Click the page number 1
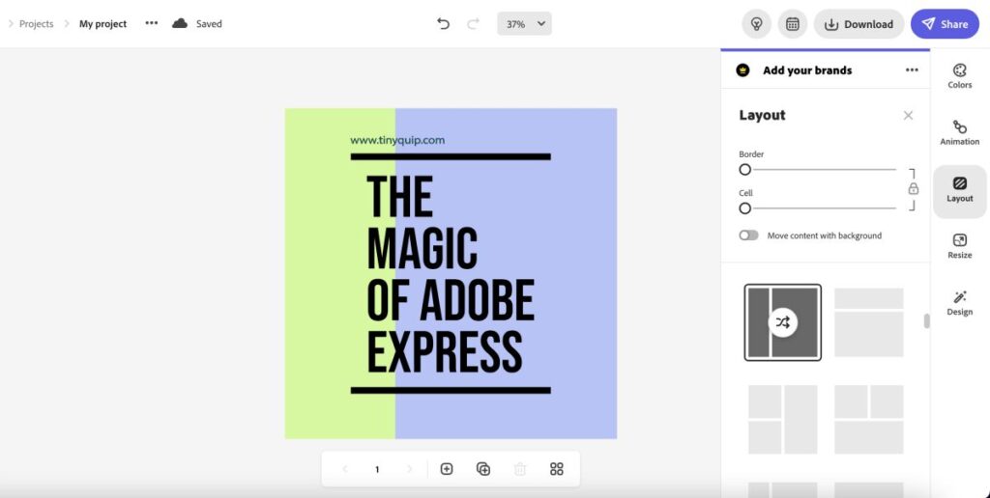The height and width of the screenshot is (498, 990). click(x=377, y=470)
